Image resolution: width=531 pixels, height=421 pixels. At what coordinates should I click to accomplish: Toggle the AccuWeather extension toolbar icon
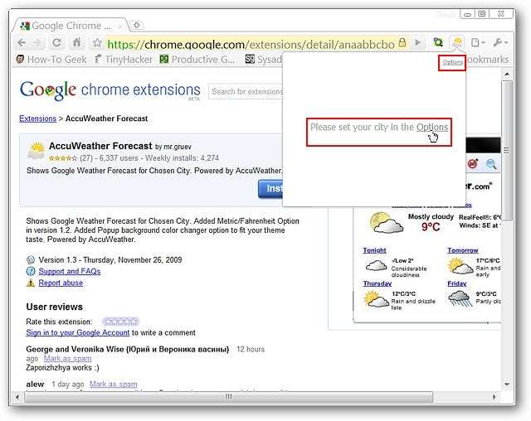(457, 42)
